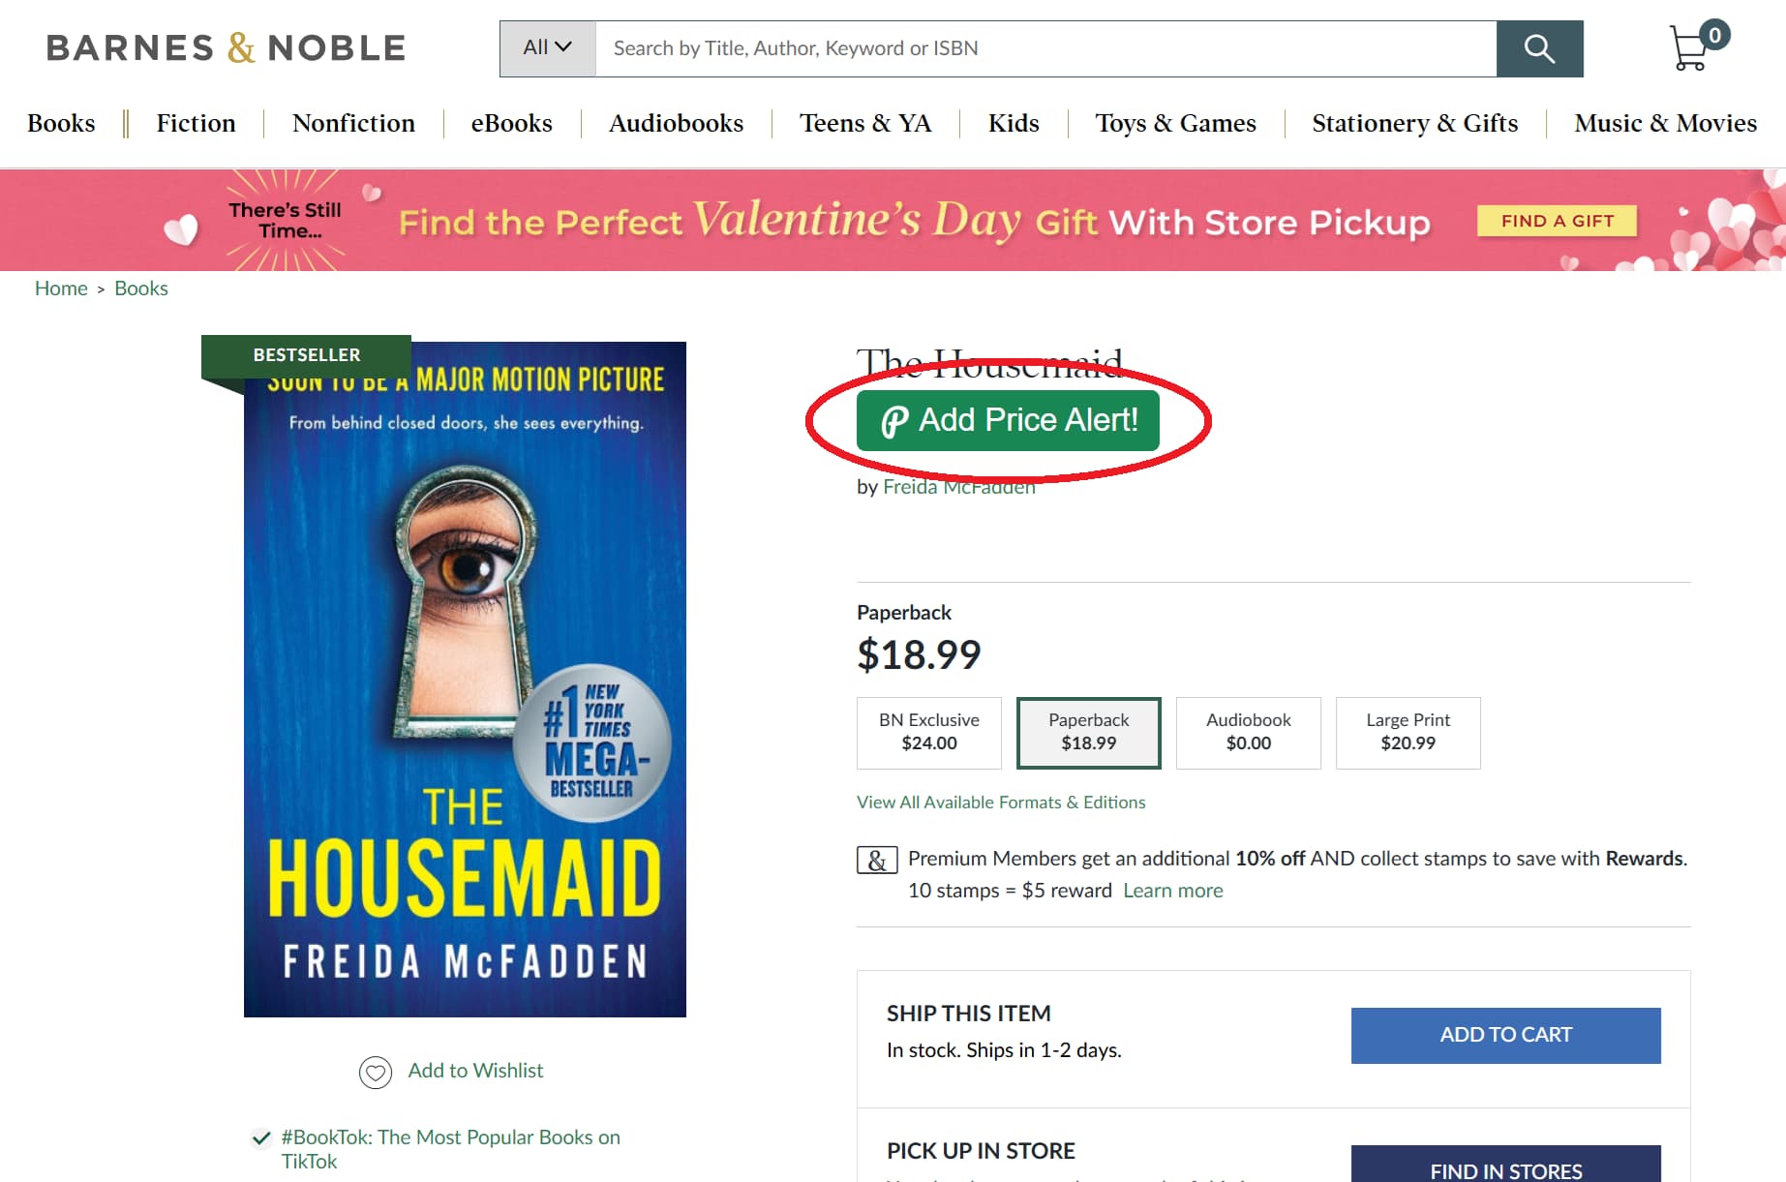View all available formats and editions
This screenshot has width=1786, height=1182.
point(1000,802)
